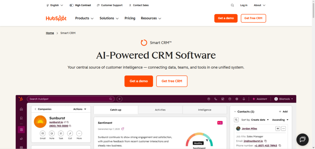The width and height of the screenshot is (315, 149).
Task: Expand the Resources menu
Action: (151, 18)
